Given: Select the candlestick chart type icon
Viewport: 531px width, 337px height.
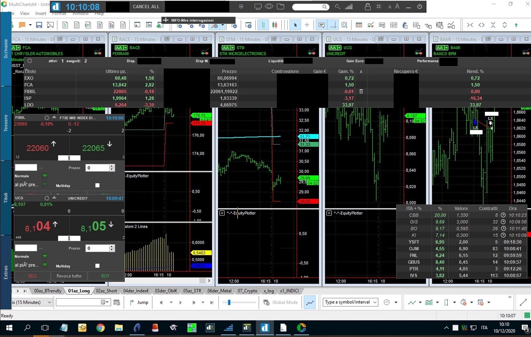Looking at the screenshot, I should pos(274,25).
